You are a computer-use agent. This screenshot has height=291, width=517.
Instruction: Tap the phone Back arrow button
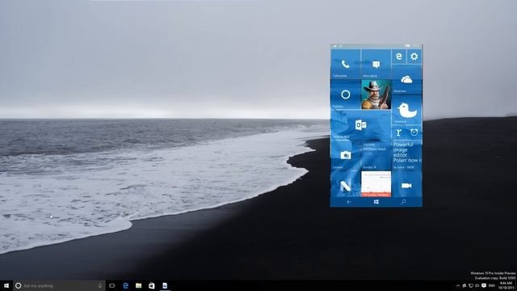[x=349, y=202]
